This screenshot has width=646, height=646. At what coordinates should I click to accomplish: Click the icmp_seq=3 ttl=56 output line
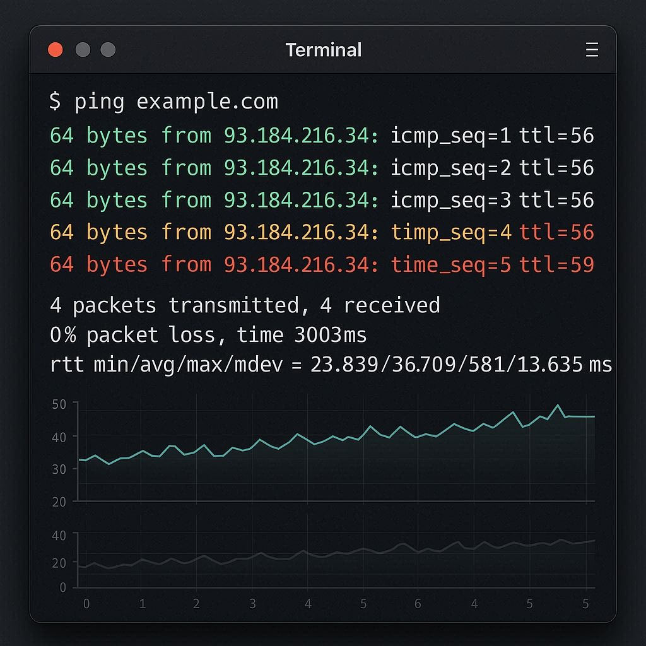[322, 200]
